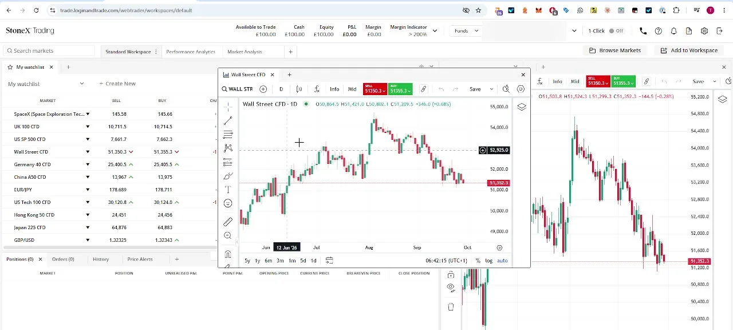Click the WALL STR symbol search box
Image resolution: width=733 pixels, height=330 pixels.
pos(238,89)
